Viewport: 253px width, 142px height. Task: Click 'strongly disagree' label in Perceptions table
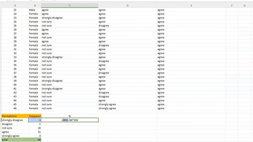[12, 120]
